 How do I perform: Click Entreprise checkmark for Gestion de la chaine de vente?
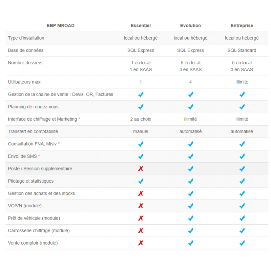[x=242, y=95]
